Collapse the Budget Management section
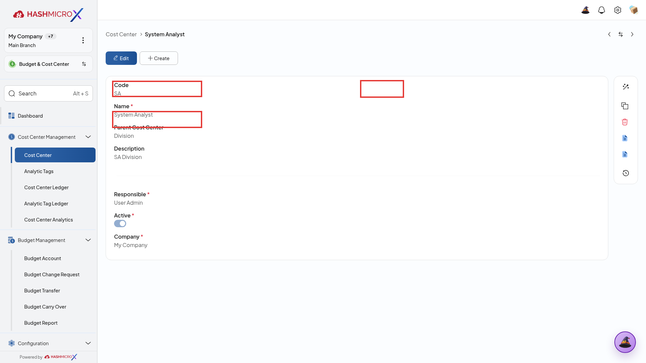 88,240
